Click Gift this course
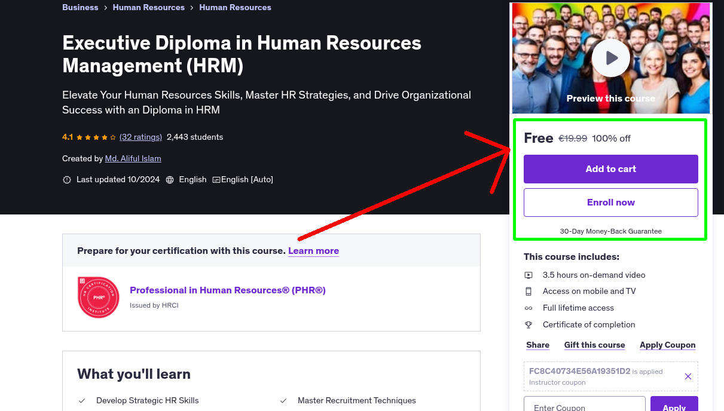Image resolution: width=724 pixels, height=411 pixels. tap(594, 345)
